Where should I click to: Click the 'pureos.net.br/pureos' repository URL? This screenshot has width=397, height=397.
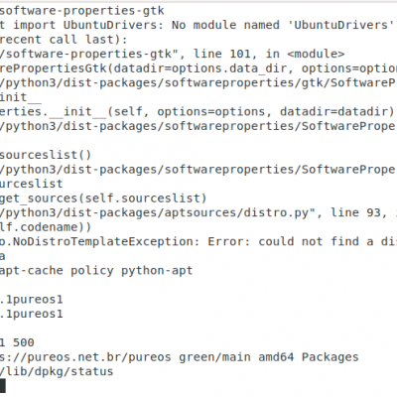[99, 357]
